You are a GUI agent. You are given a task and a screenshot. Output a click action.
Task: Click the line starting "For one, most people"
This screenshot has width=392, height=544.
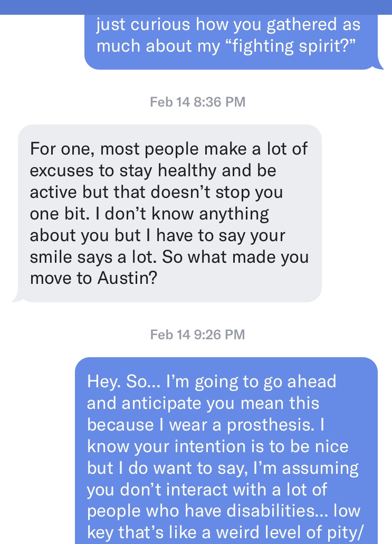click(x=168, y=148)
